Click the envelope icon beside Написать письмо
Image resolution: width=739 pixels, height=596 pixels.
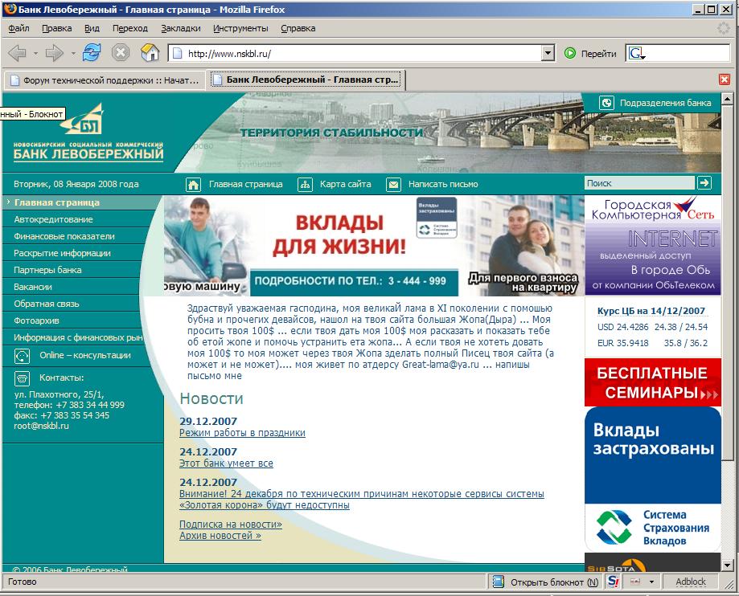pyautogui.click(x=393, y=185)
